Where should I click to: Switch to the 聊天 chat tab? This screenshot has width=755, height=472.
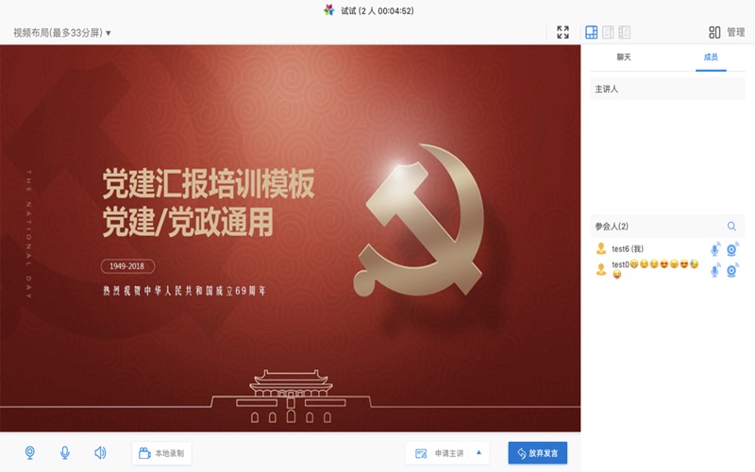(x=624, y=57)
